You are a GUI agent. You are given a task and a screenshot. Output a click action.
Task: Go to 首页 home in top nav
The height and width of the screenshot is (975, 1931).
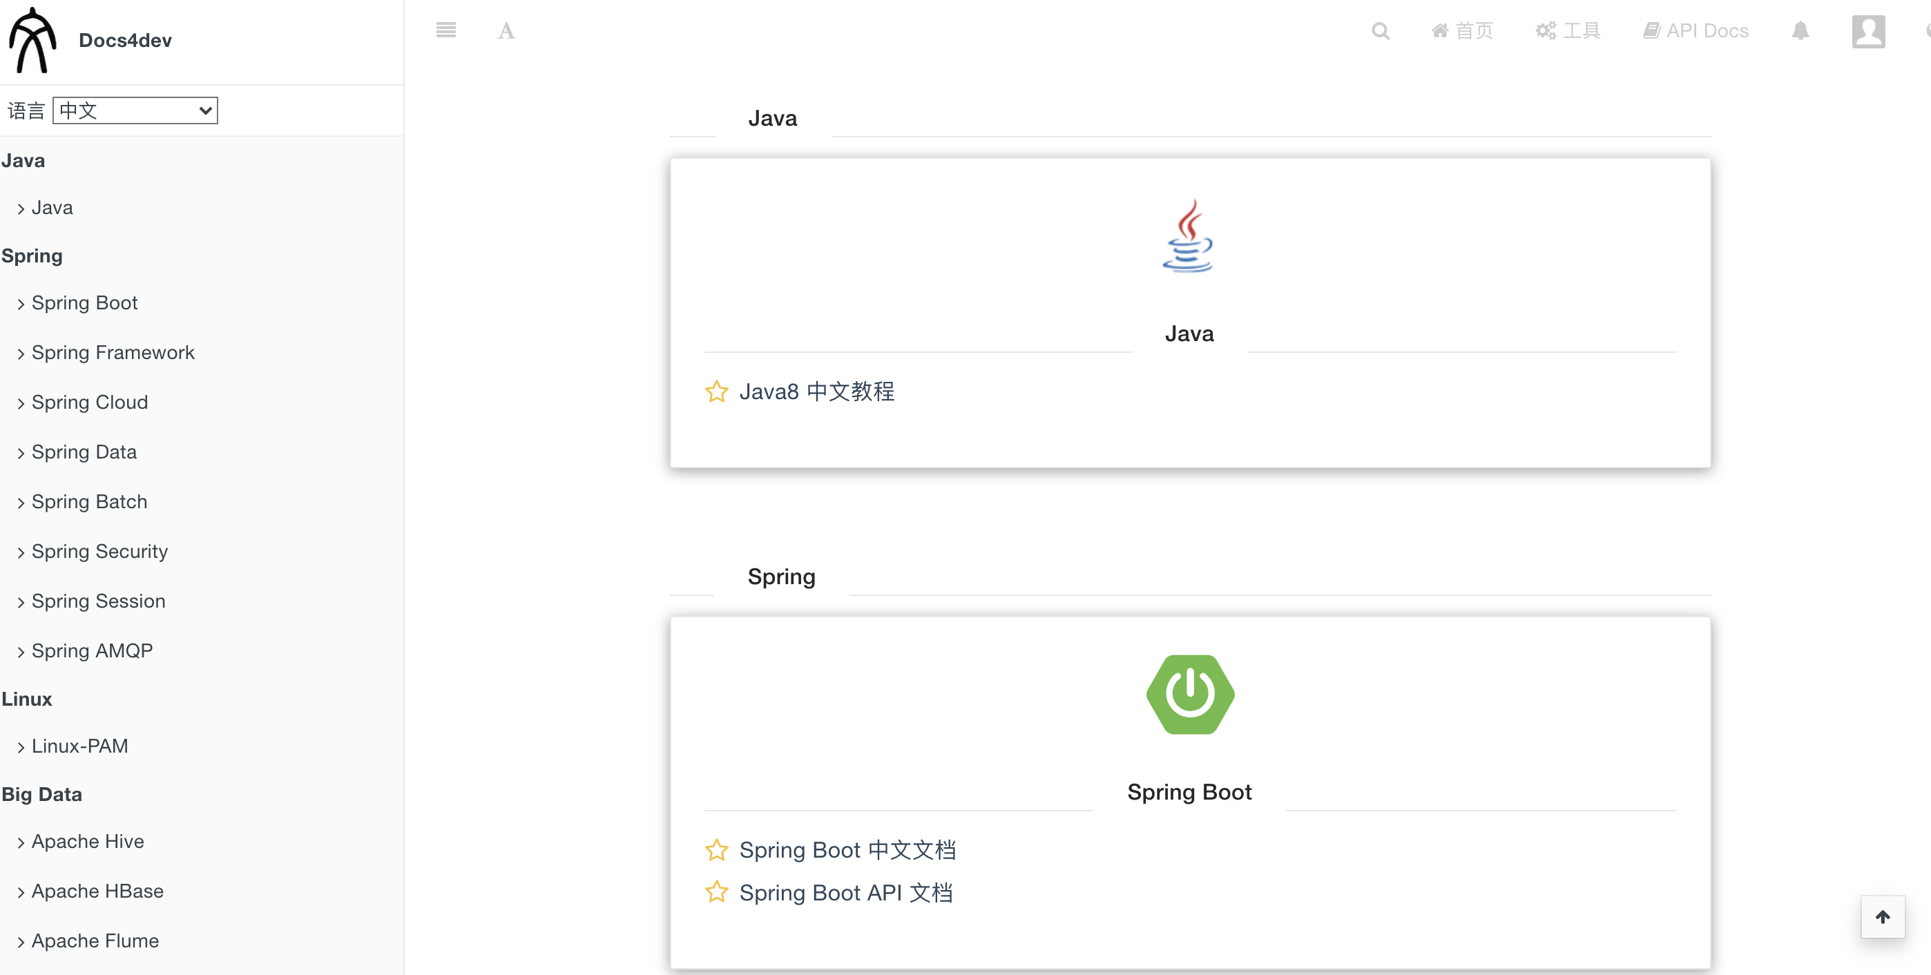(x=1462, y=30)
